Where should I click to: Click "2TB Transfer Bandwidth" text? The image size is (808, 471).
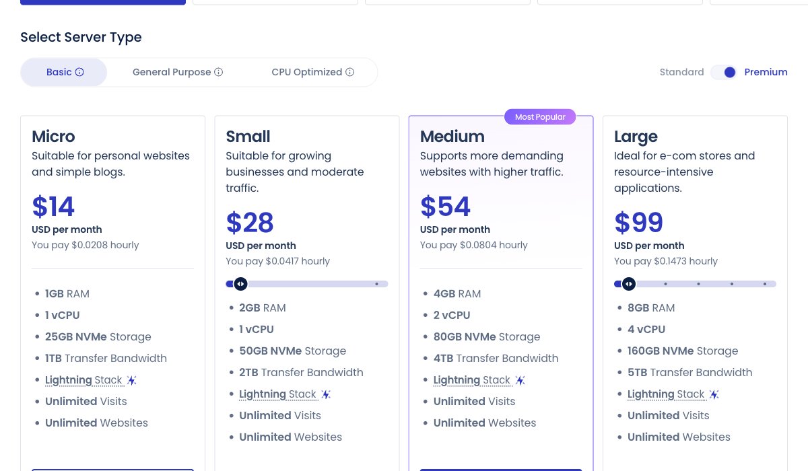tap(301, 373)
